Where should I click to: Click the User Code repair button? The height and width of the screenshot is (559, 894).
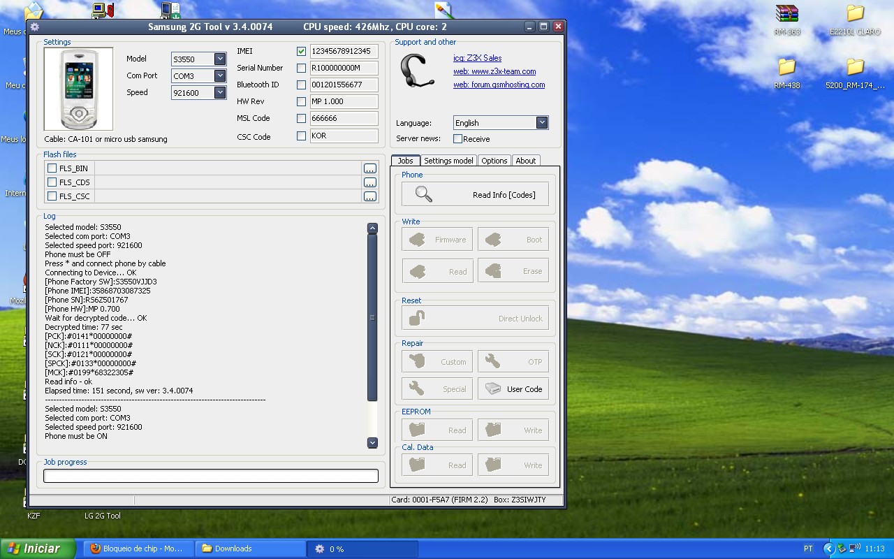513,389
